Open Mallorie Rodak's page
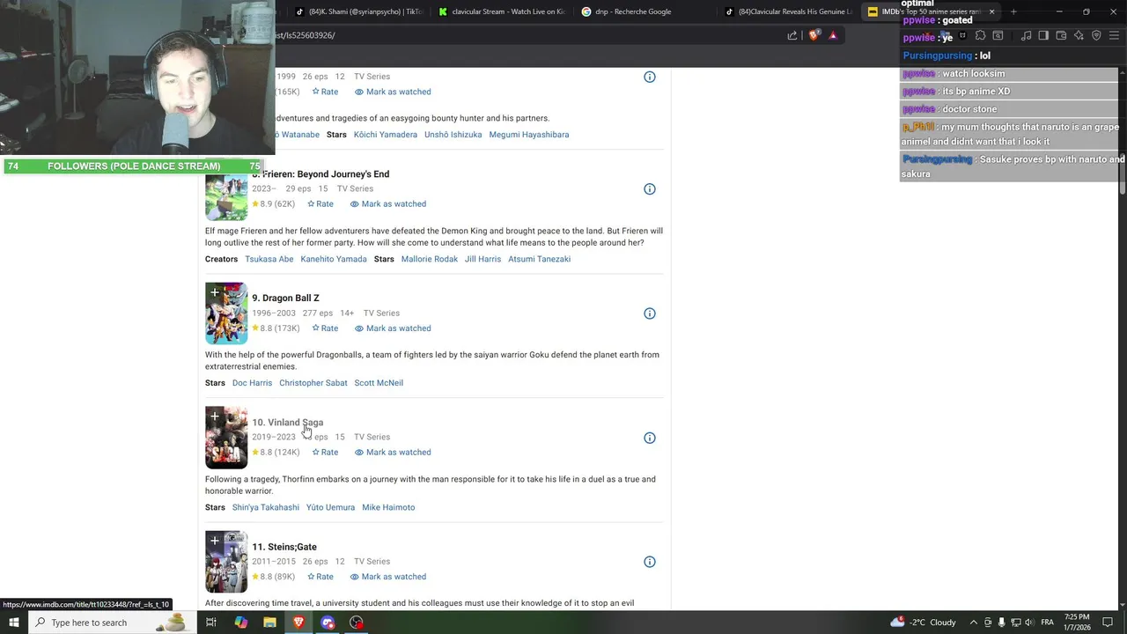 (430, 259)
